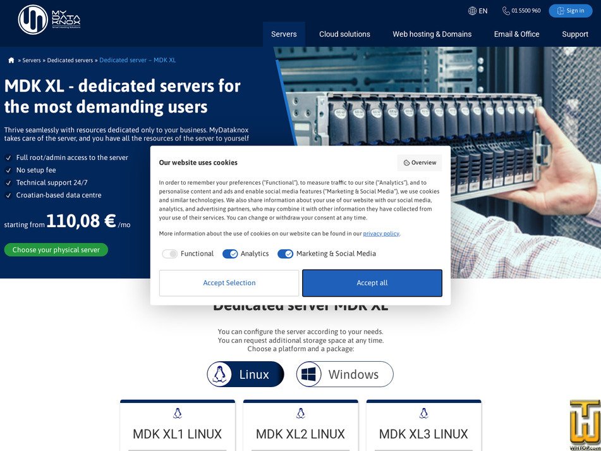This screenshot has width=601, height=451.
Task: Click the MDK XL2 LINUX package title
Action: 301,434
